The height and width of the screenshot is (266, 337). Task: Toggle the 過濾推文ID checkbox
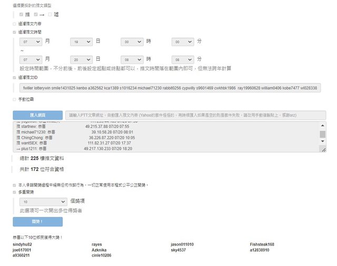[15, 77]
